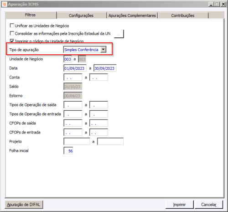Click the Saldo date field 31/10/23
Image resolution: width=228 pixels, height=212 pixels.
point(73,87)
